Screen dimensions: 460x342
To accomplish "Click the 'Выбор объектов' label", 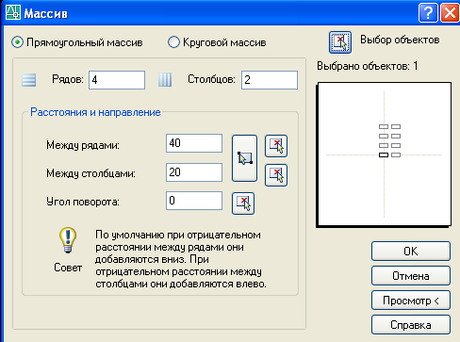I will tap(400, 40).
